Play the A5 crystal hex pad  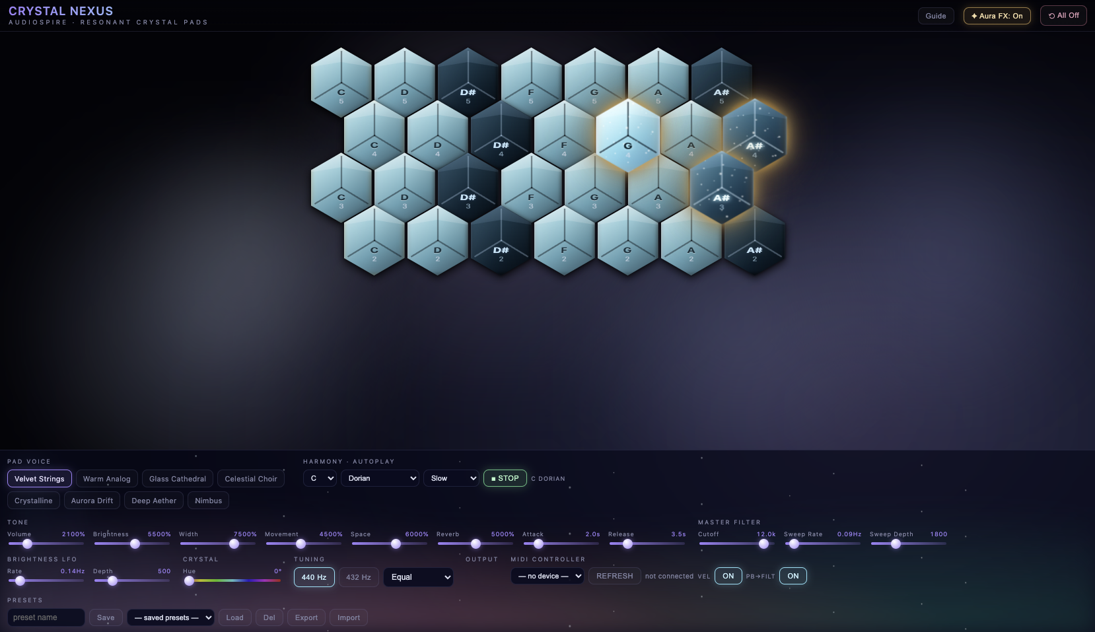coord(658,83)
